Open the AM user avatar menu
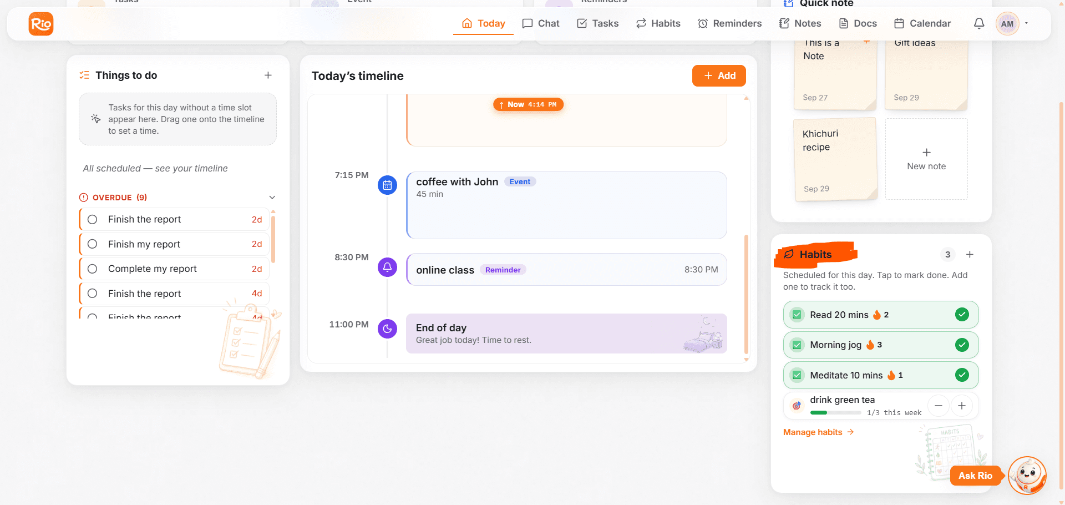This screenshot has height=505, width=1065. tap(1007, 23)
